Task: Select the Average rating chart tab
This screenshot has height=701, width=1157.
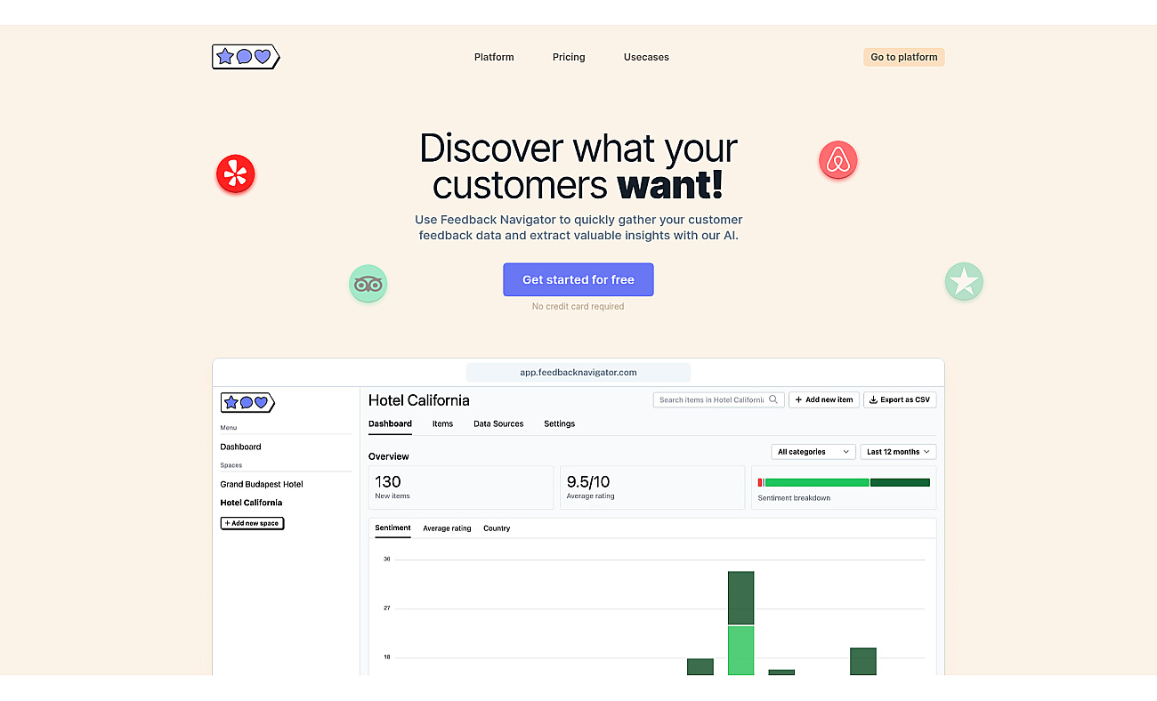Action: [447, 528]
